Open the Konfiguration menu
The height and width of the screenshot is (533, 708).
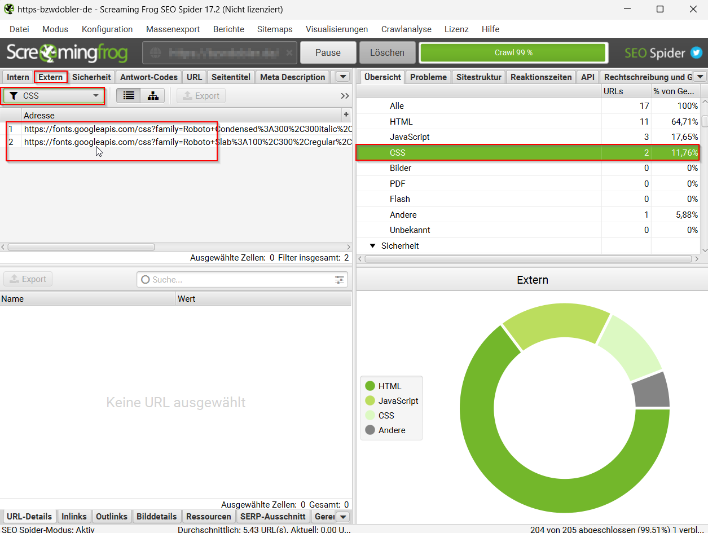point(107,29)
